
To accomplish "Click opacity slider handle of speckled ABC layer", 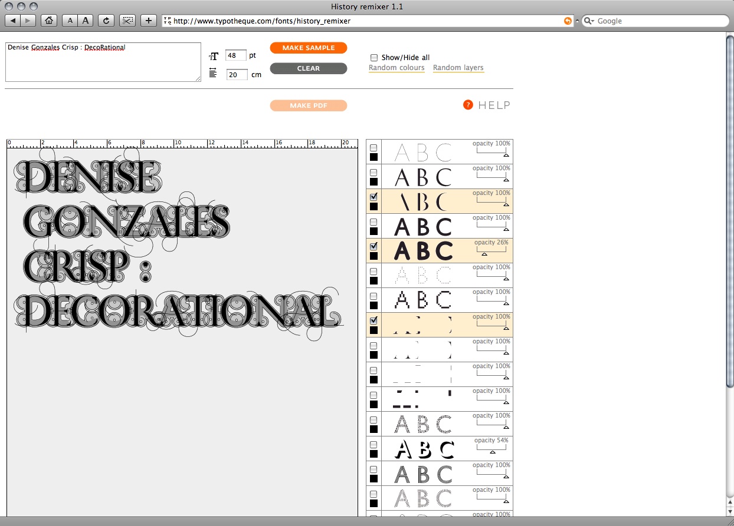I will coord(506,427).
